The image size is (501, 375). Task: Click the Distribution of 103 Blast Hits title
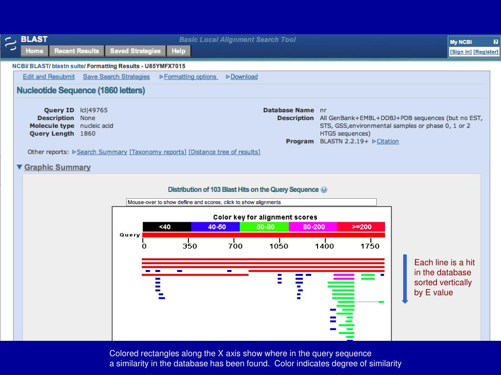pyautogui.click(x=243, y=190)
